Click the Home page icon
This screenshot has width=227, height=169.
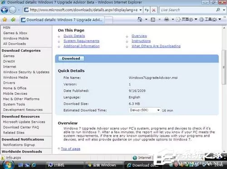(x=140, y=20)
